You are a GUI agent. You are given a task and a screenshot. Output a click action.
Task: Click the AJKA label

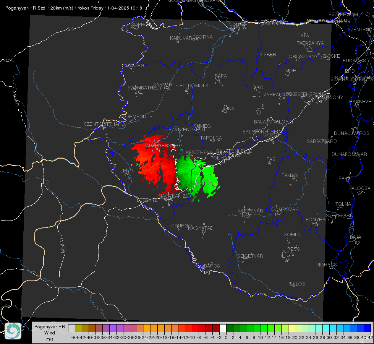pyautogui.click(x=228, y=109)
